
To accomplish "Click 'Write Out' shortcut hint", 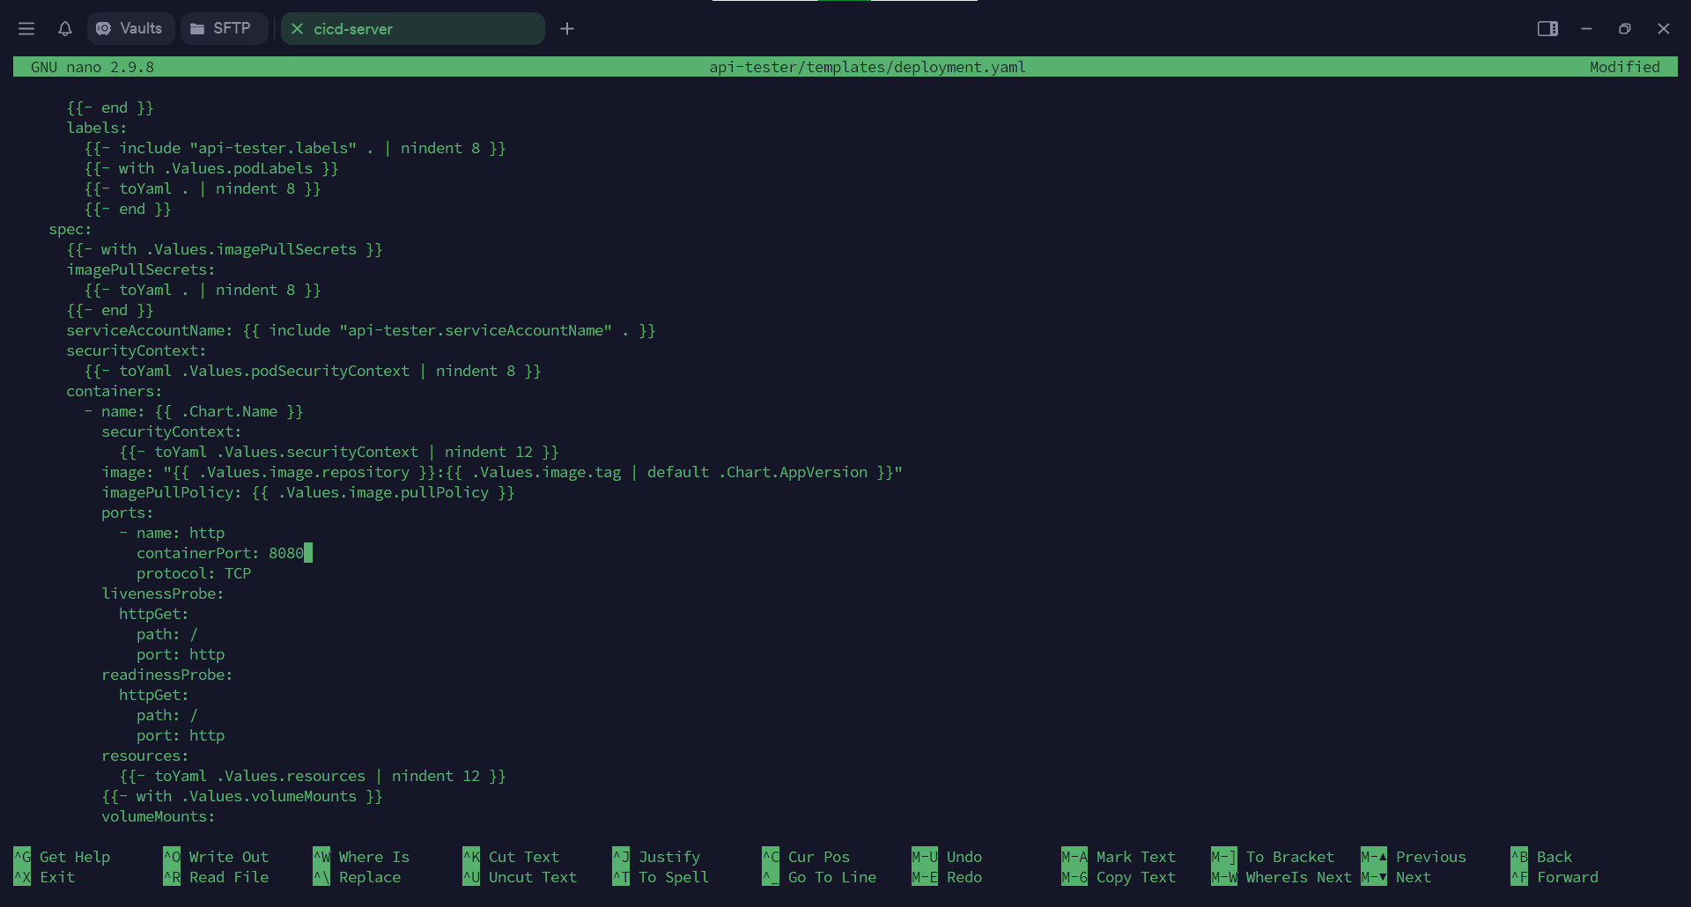I will [216, 857].
